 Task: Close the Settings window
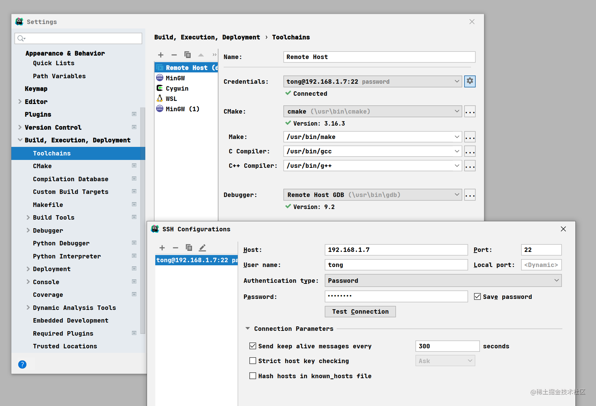click(472, 22)
